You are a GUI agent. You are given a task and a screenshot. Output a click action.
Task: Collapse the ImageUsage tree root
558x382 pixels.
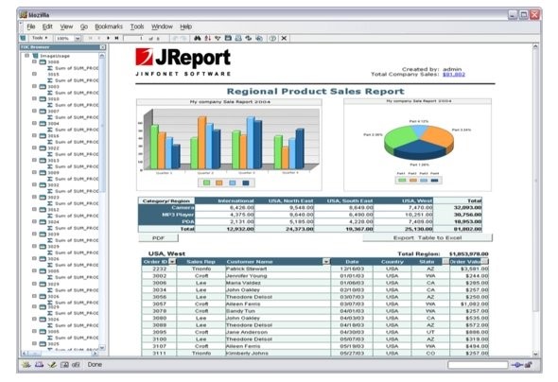26,56
